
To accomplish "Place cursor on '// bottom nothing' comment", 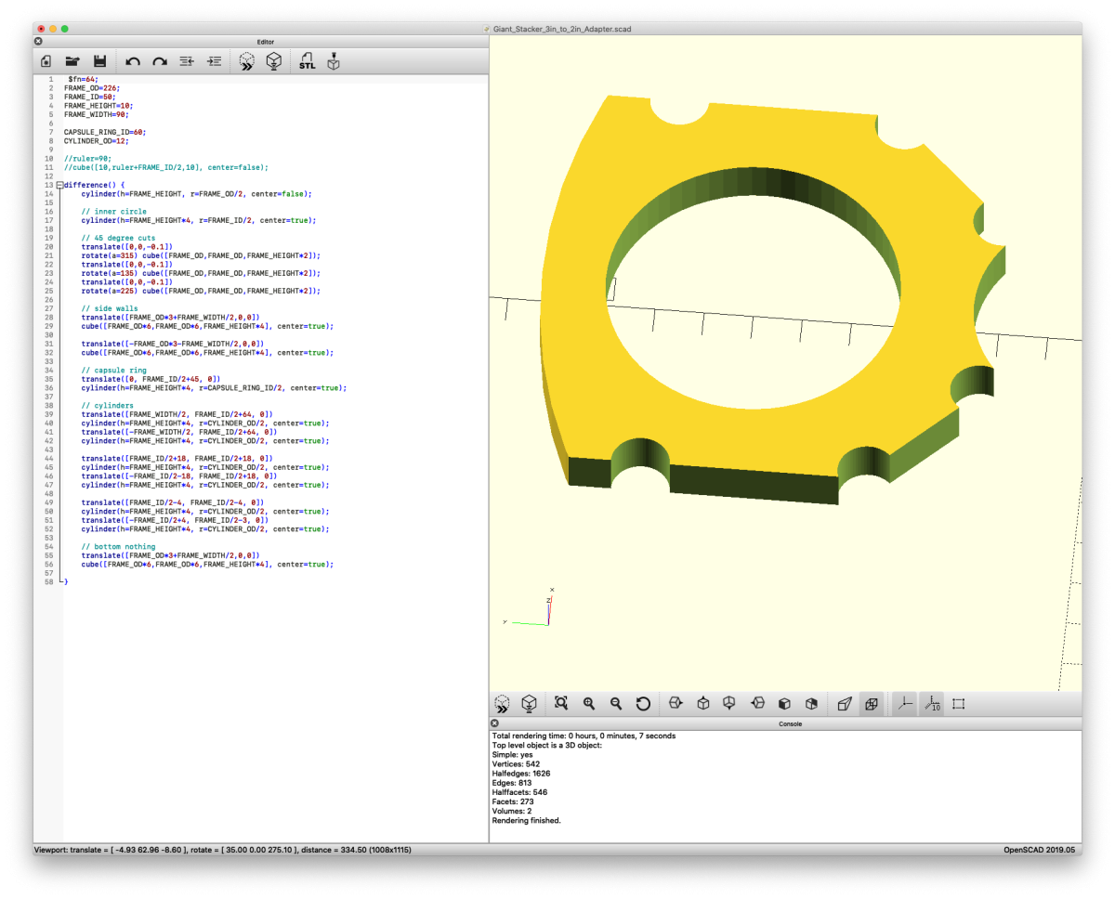I will pyautogui.click(x=118, y=547).
